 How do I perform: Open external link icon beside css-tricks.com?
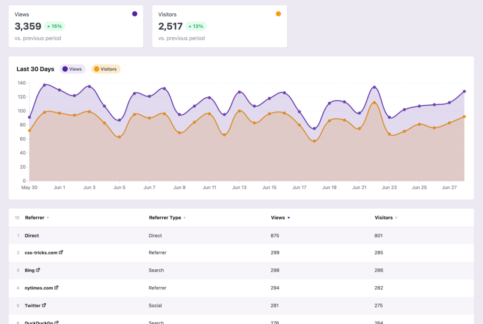click(x=61, y=252)
